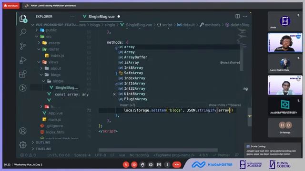
Task: Select 'isArray' autocomplete suggestion
Action: point(179,63)
